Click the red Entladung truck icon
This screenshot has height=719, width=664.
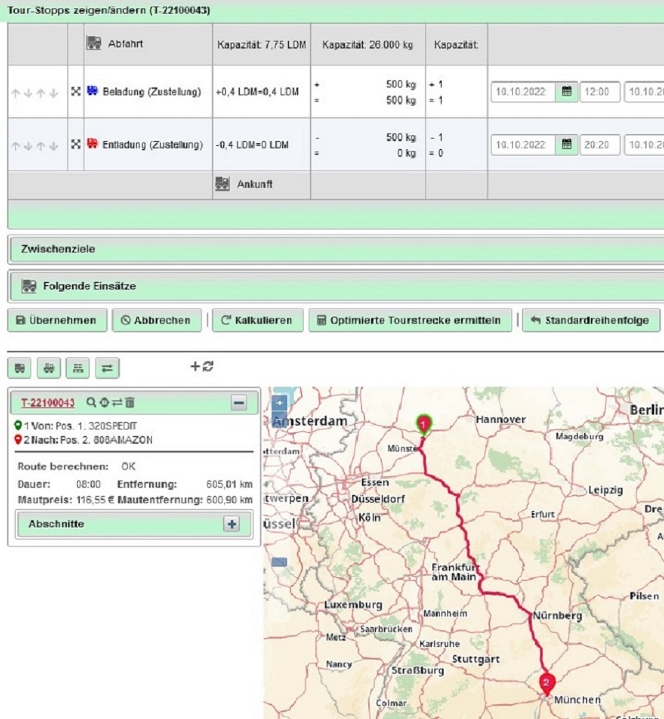[92, 144]
